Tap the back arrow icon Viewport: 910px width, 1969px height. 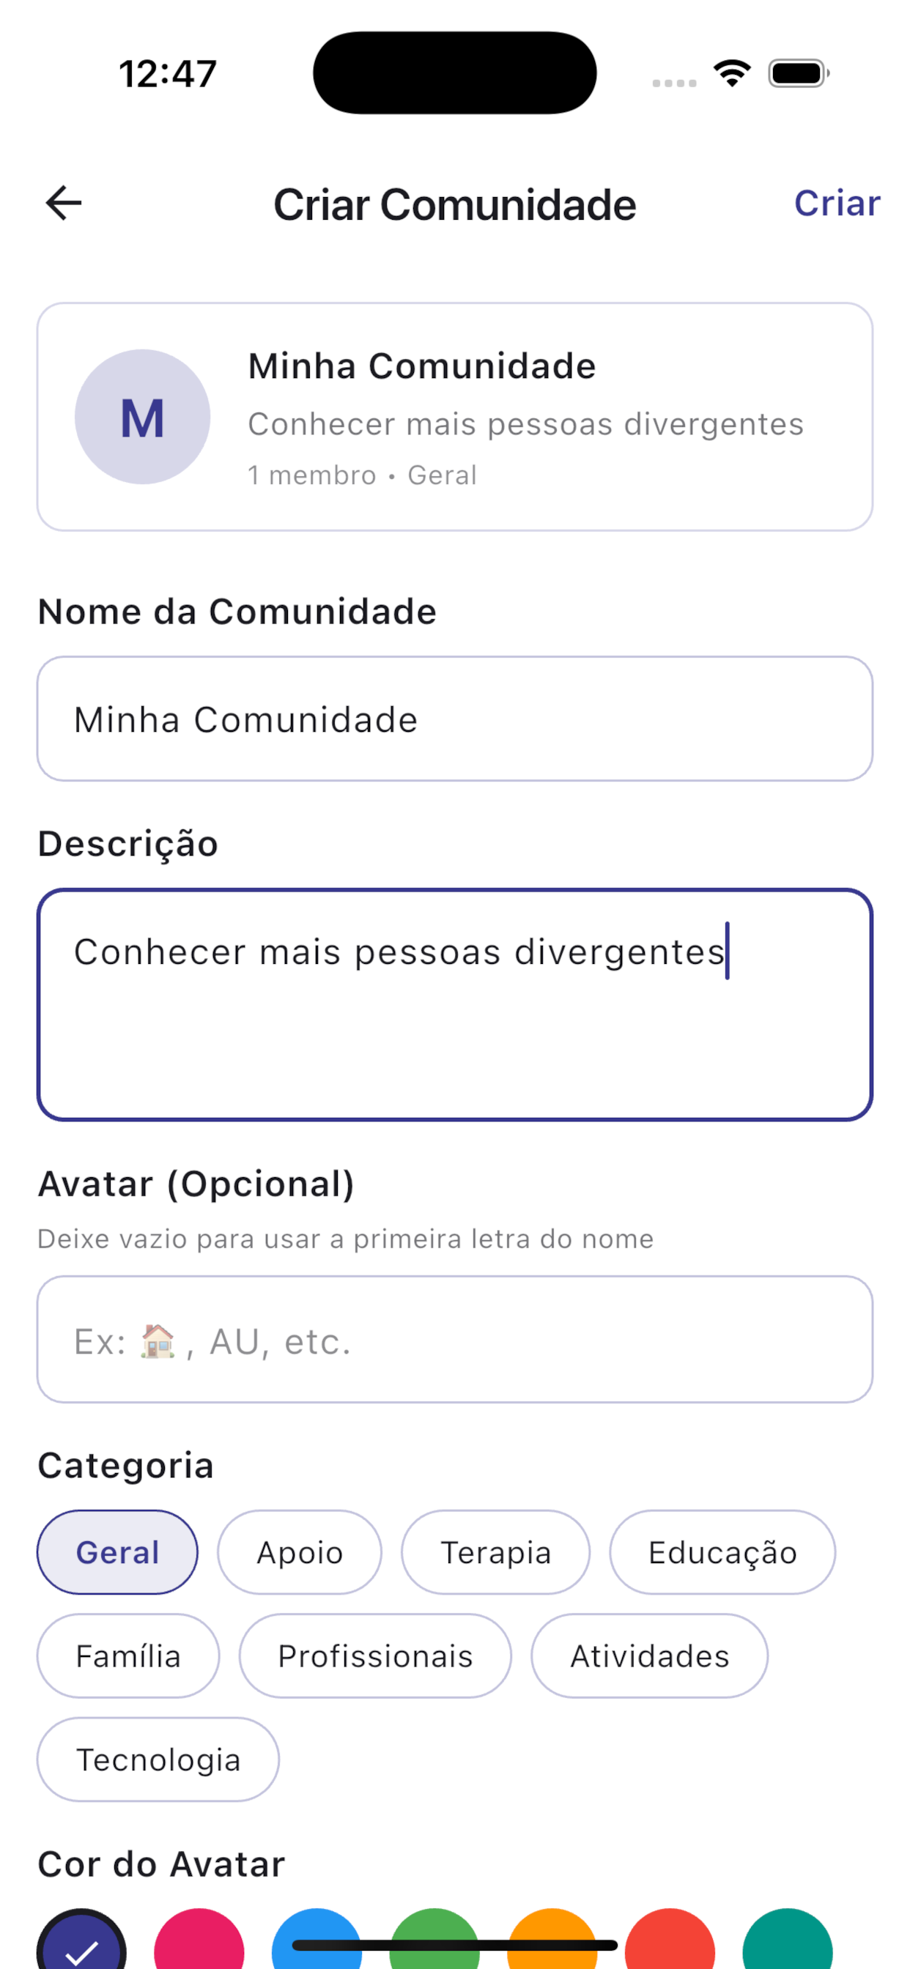click(x=64, y=204)
